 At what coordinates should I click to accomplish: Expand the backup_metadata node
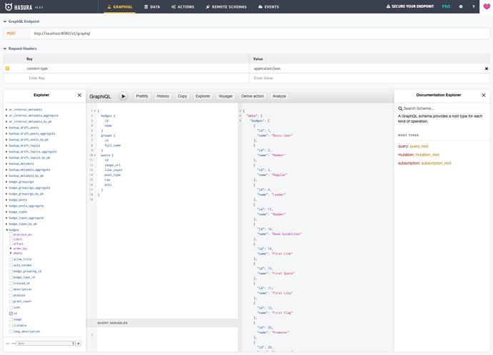(6, 164)
